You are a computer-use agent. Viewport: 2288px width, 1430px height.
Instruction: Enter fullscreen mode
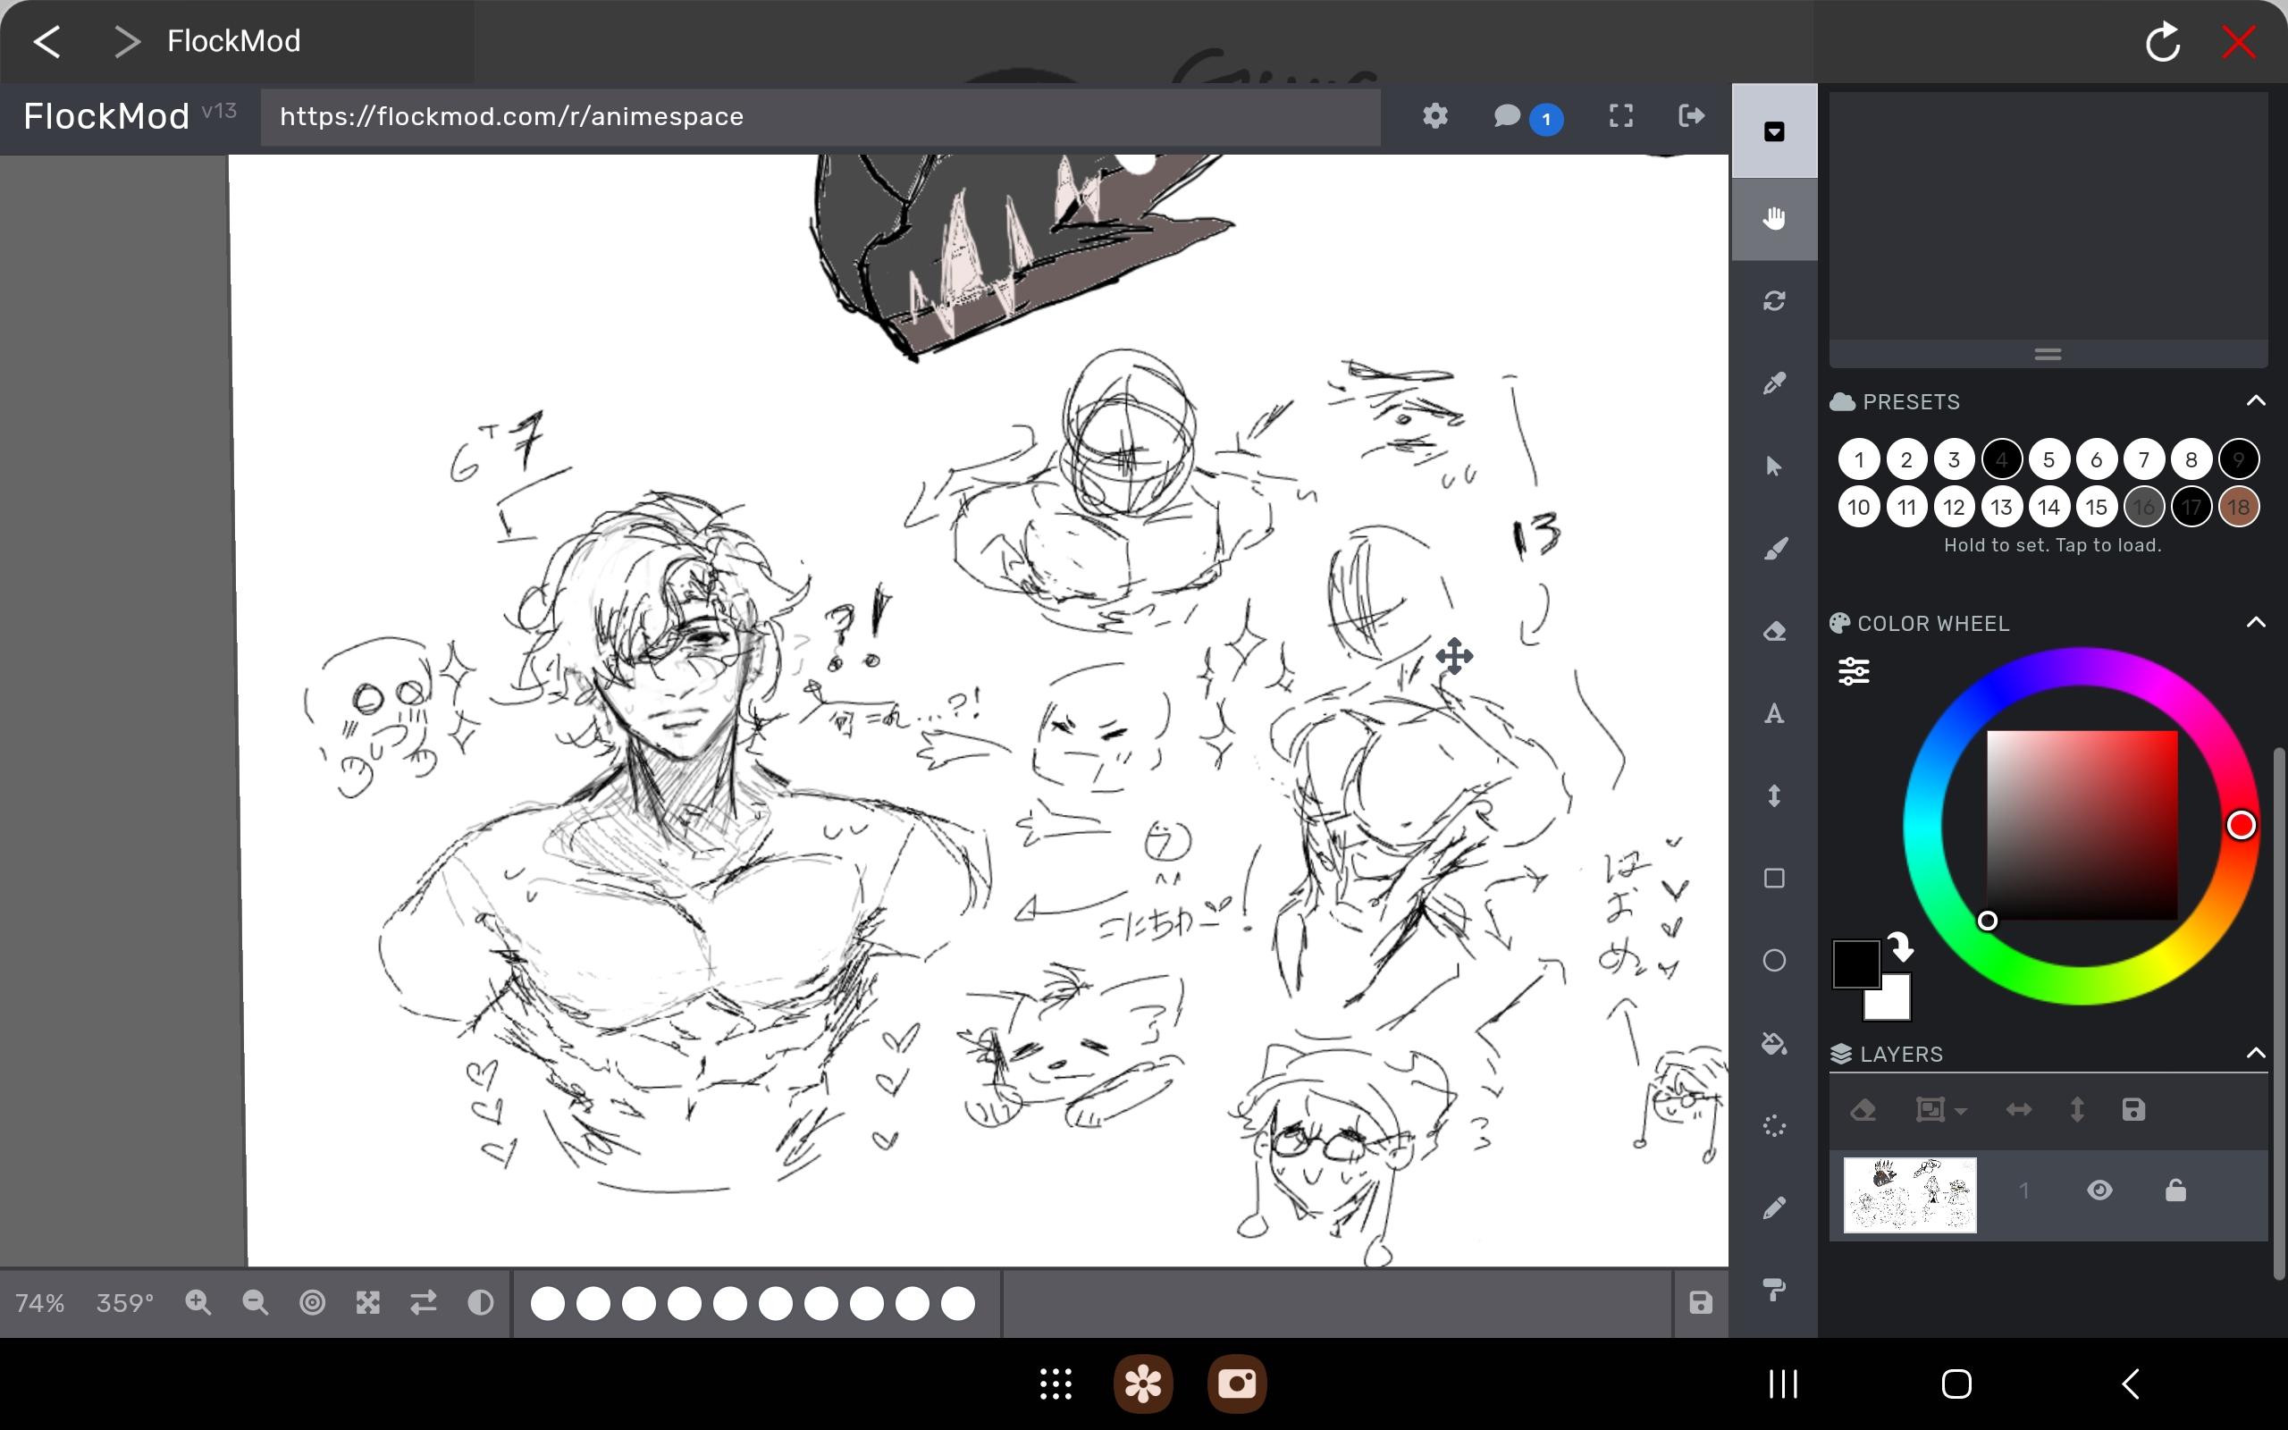[1620, 115]
